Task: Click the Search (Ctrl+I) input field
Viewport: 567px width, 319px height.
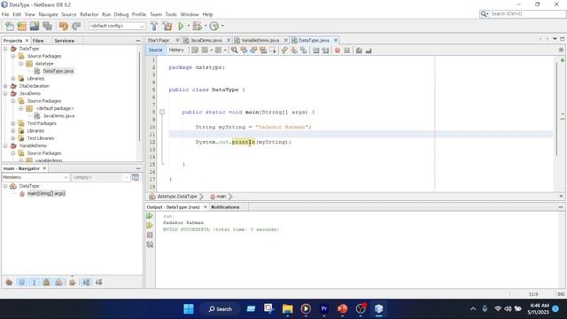Action: click(528, 14)
